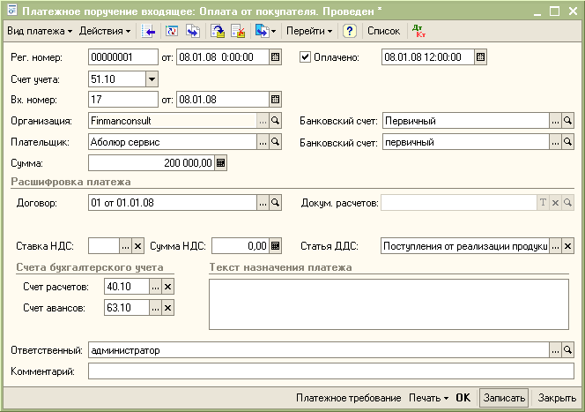Open the Вид платежа dropdown menu

tap(40, 31)
